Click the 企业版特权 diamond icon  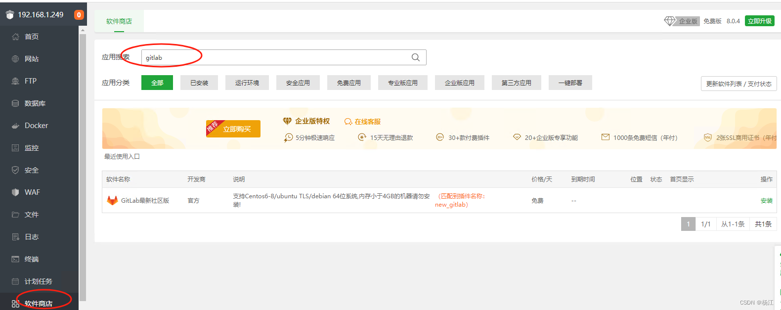click(x=287, y=121)
